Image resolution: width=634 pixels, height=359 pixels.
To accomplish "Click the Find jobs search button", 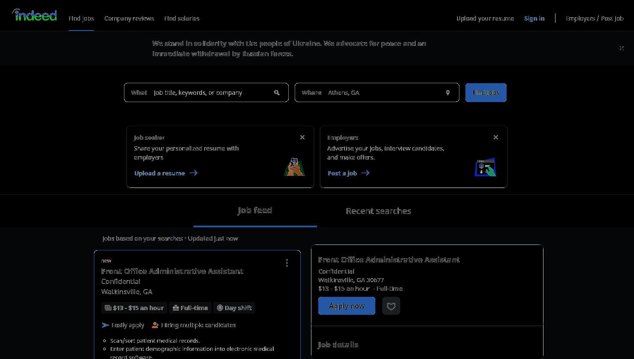I will tap(486, 93).
